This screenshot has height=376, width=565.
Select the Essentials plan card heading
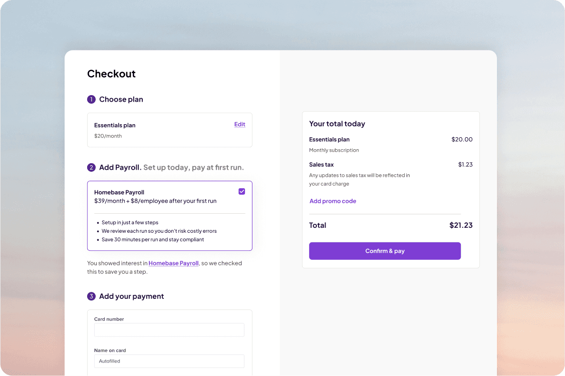click(115, 125)
